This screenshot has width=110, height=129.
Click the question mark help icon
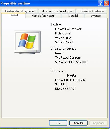[x=101, y=3]
